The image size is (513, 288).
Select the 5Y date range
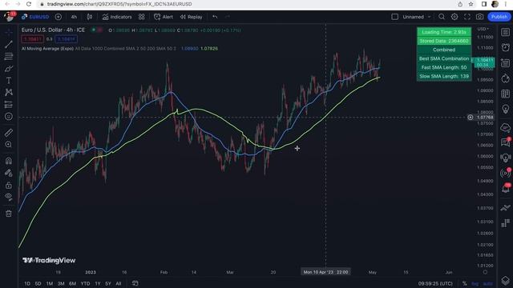pos(108,283)
